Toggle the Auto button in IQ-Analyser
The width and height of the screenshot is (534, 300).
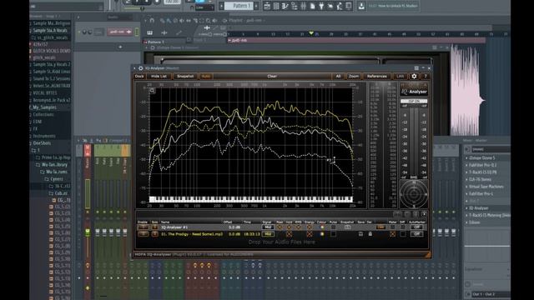206,76
